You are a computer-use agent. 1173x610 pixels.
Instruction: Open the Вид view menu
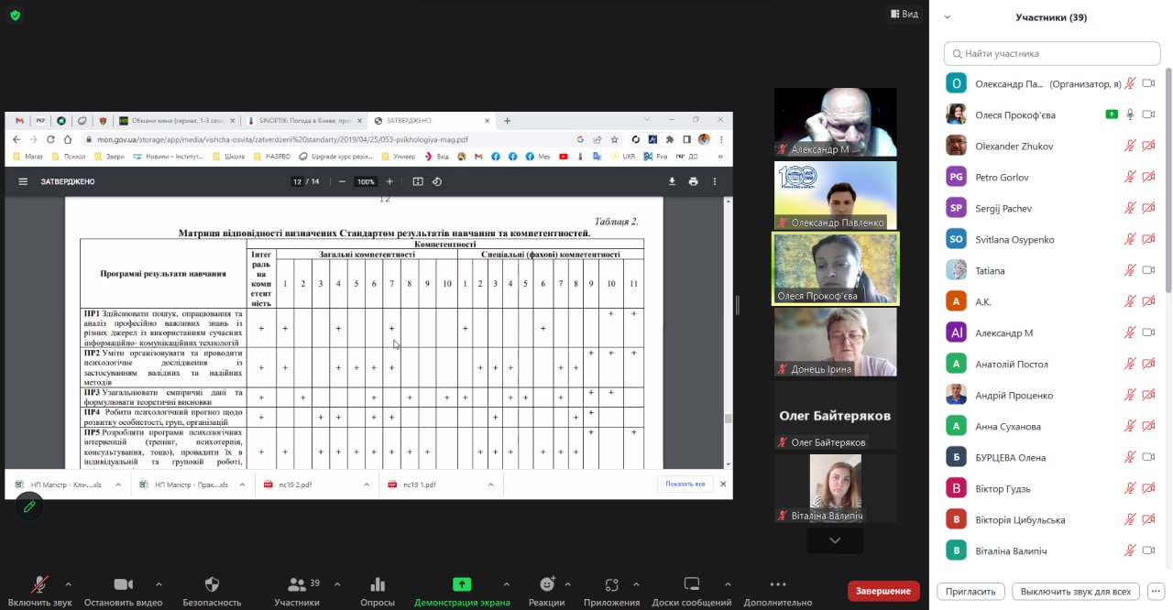[x=904, y=15]
